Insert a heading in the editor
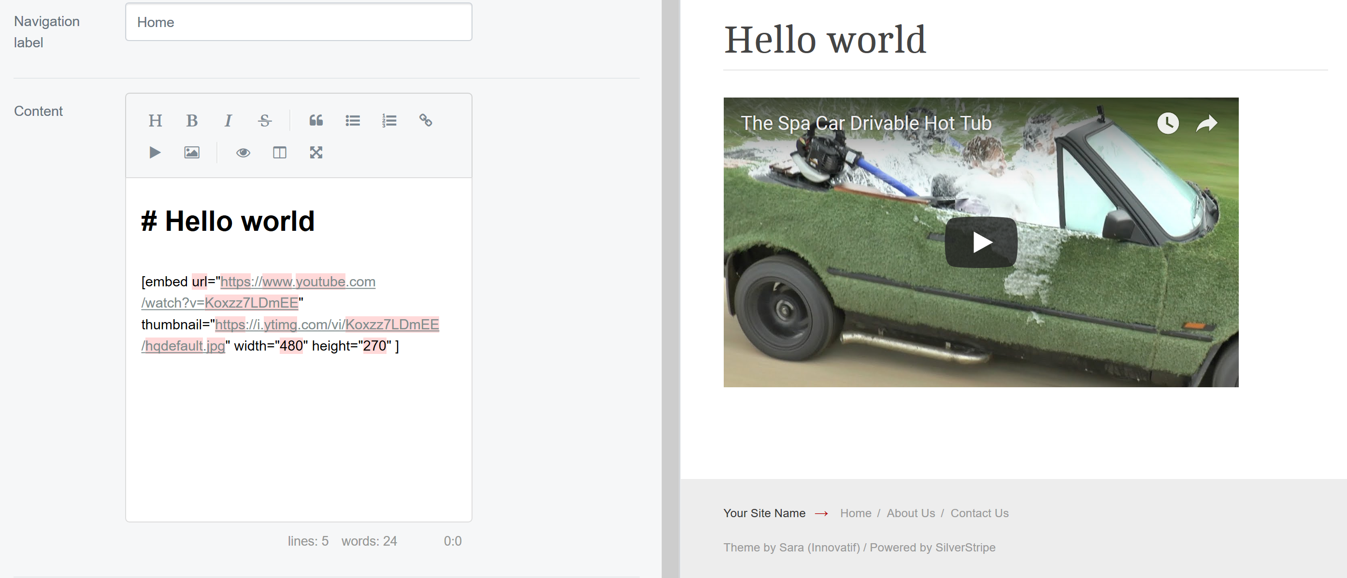Screen dimensions: 1347x578 pos(155,121)
